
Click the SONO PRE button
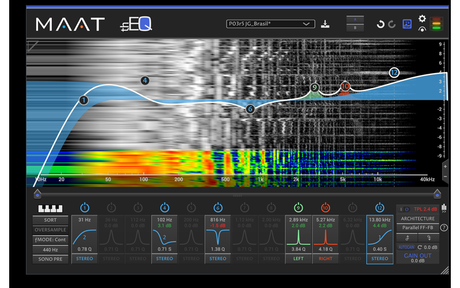[50, 259]
